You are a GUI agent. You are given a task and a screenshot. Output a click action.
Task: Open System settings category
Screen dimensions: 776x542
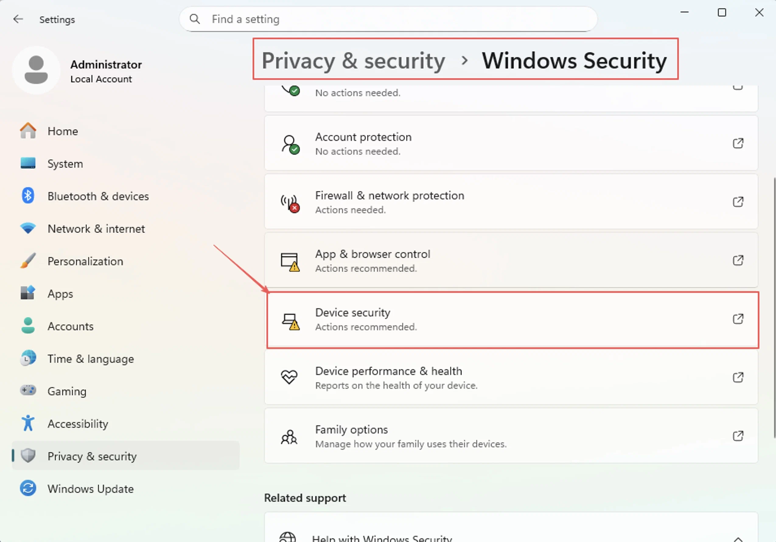pyautogui.click(x=125, y=163)
